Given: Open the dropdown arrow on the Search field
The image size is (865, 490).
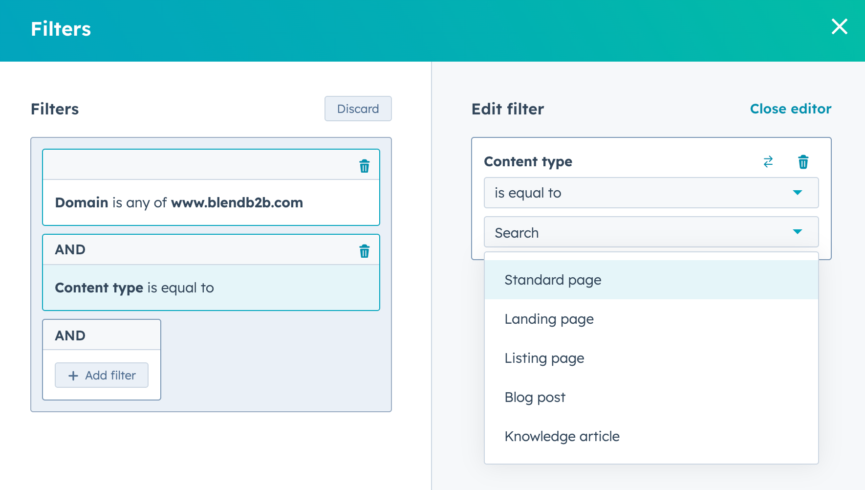Looking at the screenshot, I should coord(798,232).
